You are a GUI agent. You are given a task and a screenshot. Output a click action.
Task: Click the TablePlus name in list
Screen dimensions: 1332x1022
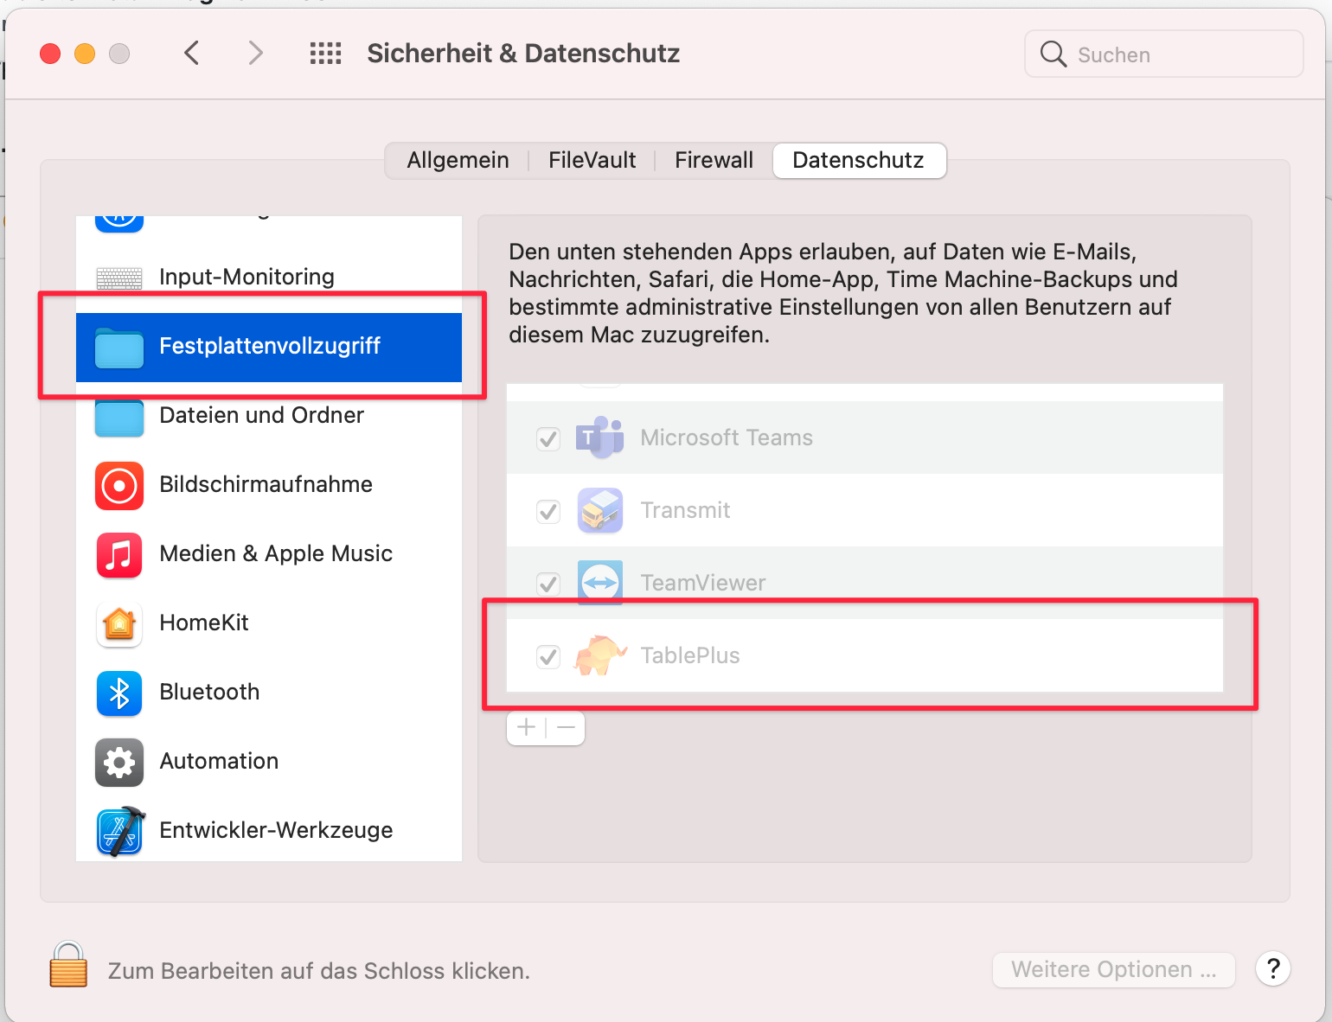(690, 655)
